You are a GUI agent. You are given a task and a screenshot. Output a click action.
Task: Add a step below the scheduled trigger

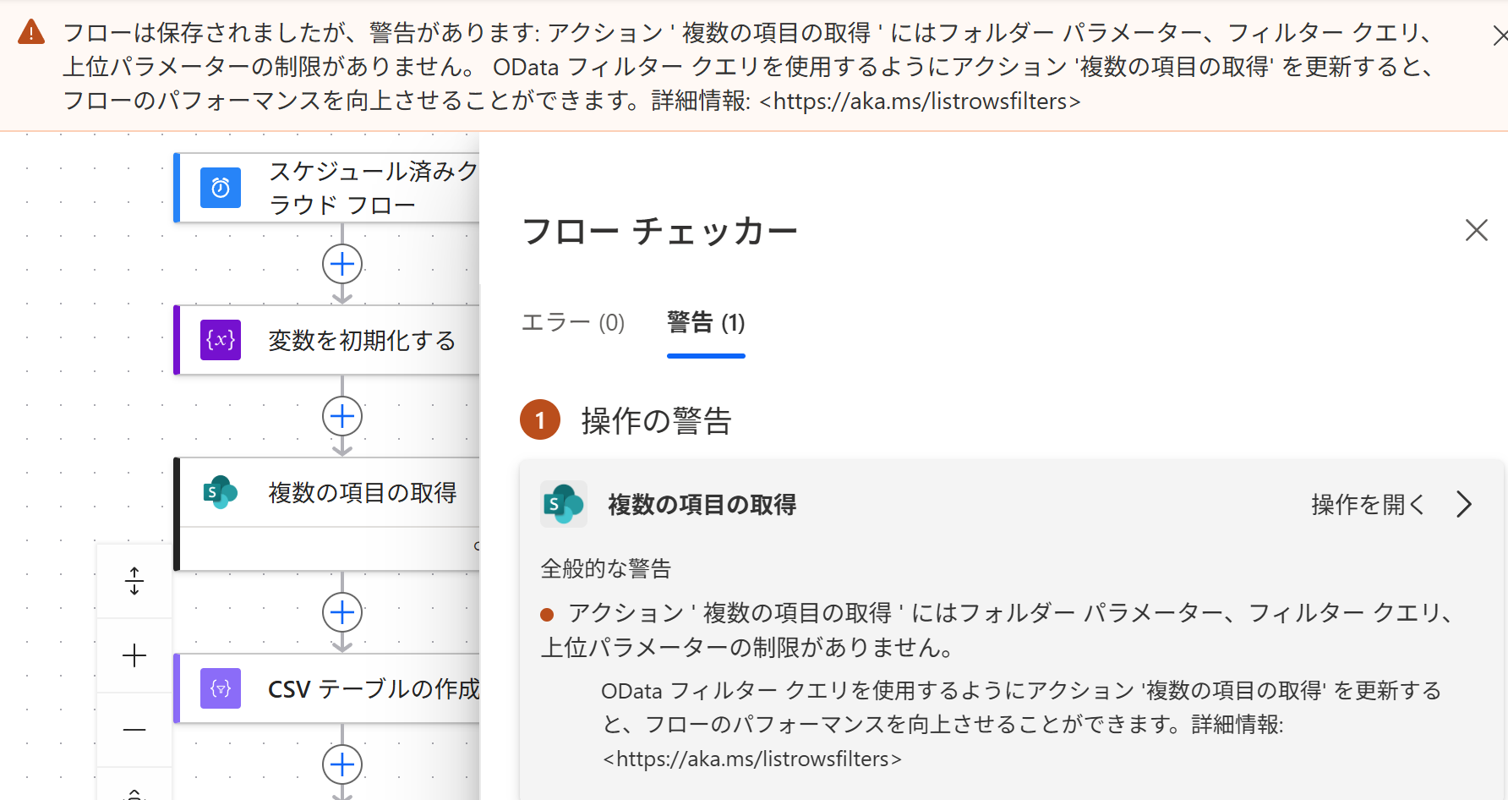342,264
